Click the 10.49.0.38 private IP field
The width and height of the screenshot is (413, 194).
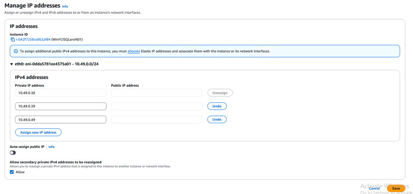pyautogui.click(x=60, y=93)
